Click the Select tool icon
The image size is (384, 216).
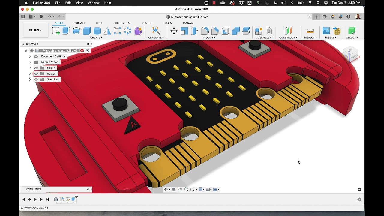pyautogui.click(x=352, y=31)
